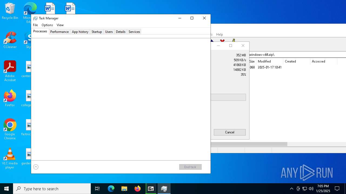Open the Recycle Bin desktop icon

click(10, 11)
